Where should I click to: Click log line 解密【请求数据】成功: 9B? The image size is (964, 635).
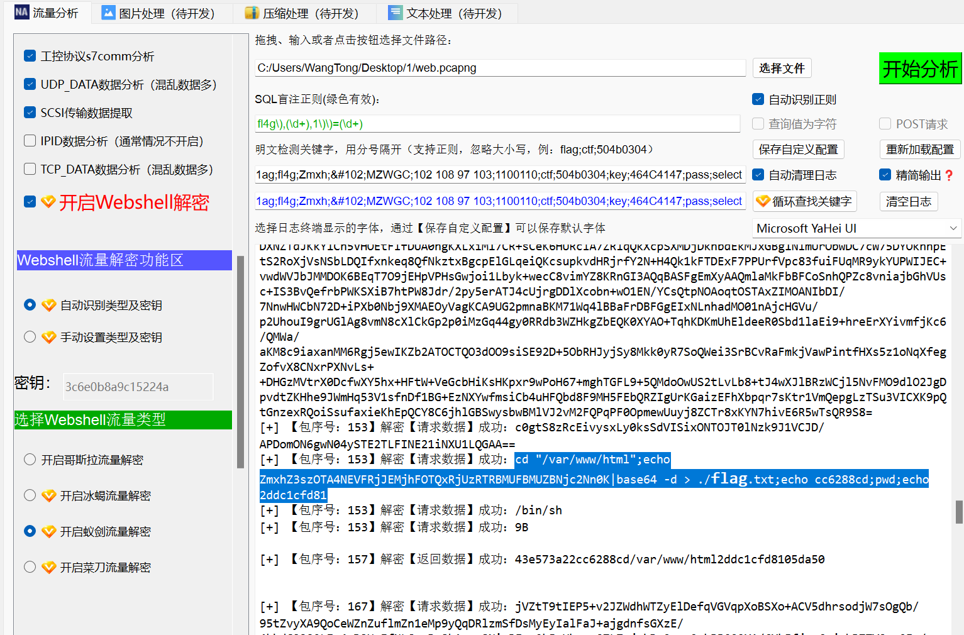click(394, 527)
